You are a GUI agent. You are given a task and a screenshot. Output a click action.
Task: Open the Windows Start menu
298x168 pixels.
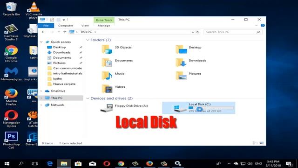(7, 164)
